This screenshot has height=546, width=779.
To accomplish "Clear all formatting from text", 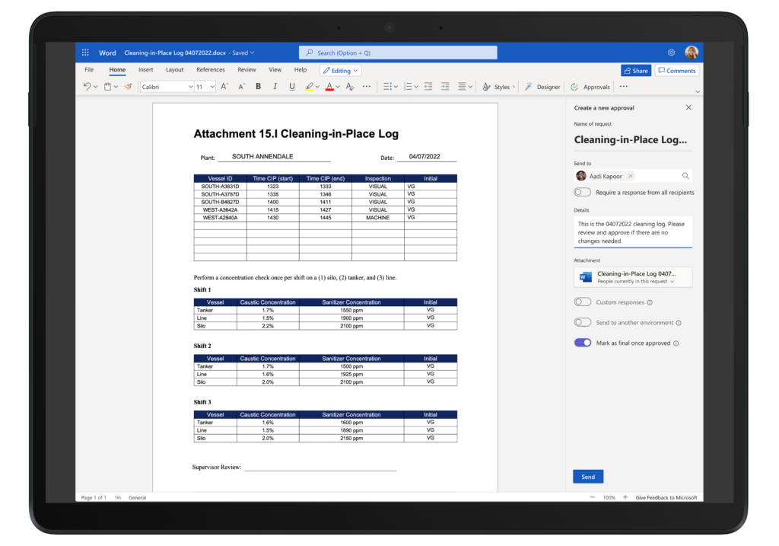I will [x=349, y=86].
